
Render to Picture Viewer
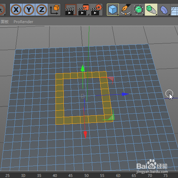pos(84,10)
